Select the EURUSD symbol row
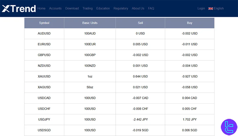238x136 pixels. pos(44,44)
